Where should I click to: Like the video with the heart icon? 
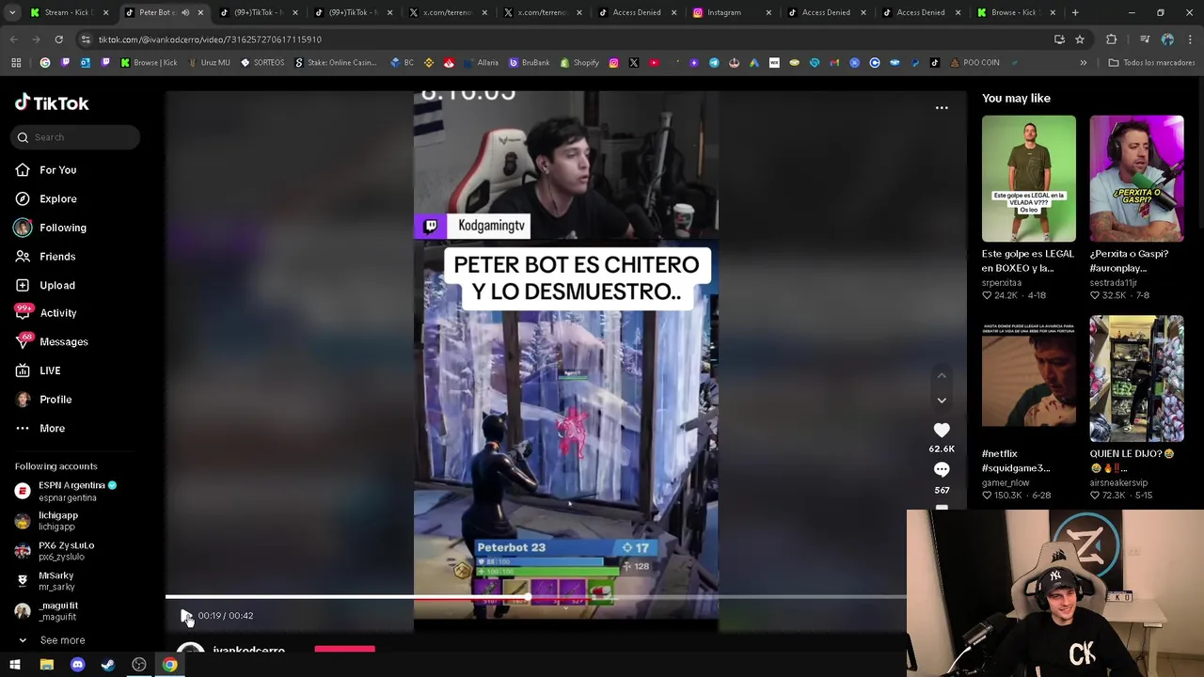click(942, 430)
